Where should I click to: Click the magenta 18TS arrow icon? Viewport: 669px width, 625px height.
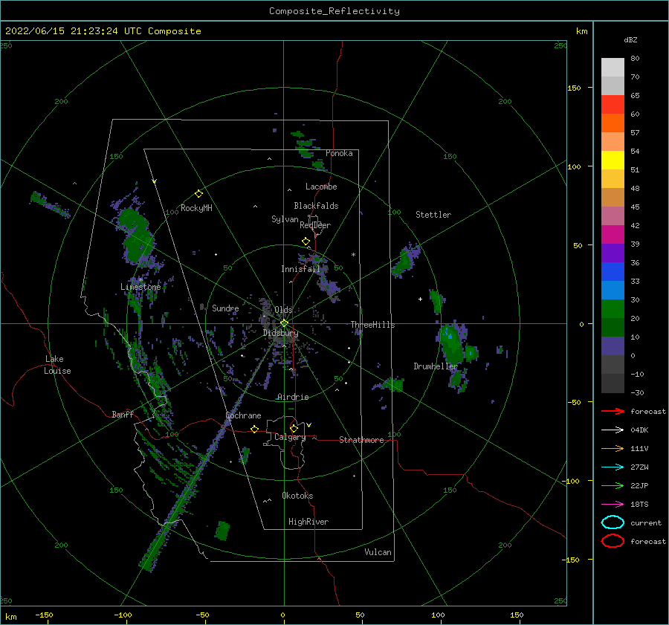[613, 505]
